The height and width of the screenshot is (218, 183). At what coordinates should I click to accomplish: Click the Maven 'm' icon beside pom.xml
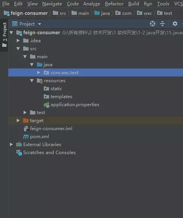point(26,137)
